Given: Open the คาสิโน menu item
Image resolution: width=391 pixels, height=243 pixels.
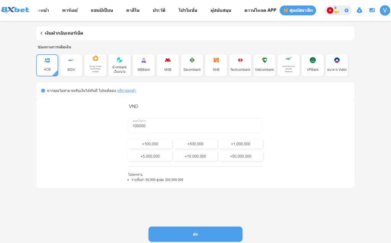Looking at the screenshot, I should coord(133,10).
